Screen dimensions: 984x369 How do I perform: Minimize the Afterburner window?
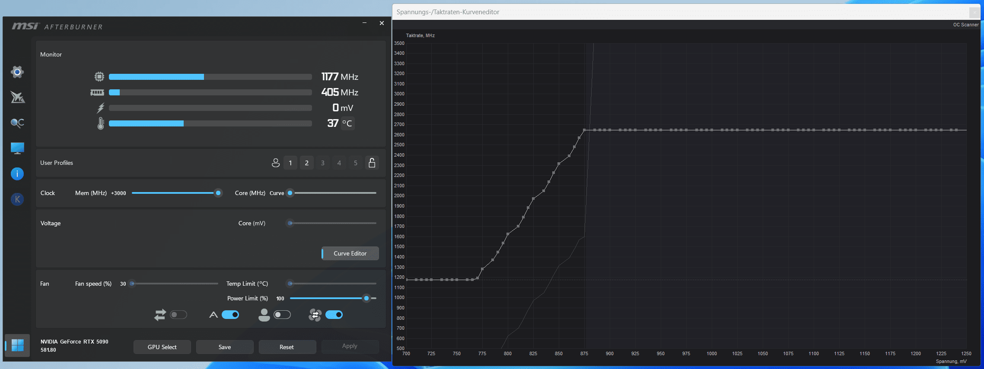point(364,23)
